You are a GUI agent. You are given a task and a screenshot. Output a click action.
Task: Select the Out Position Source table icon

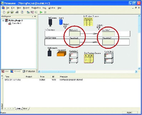(x=89, y=59)
